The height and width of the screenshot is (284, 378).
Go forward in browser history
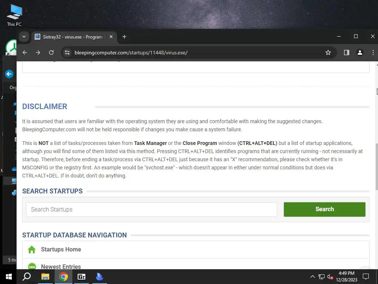[x=38, y=53]
